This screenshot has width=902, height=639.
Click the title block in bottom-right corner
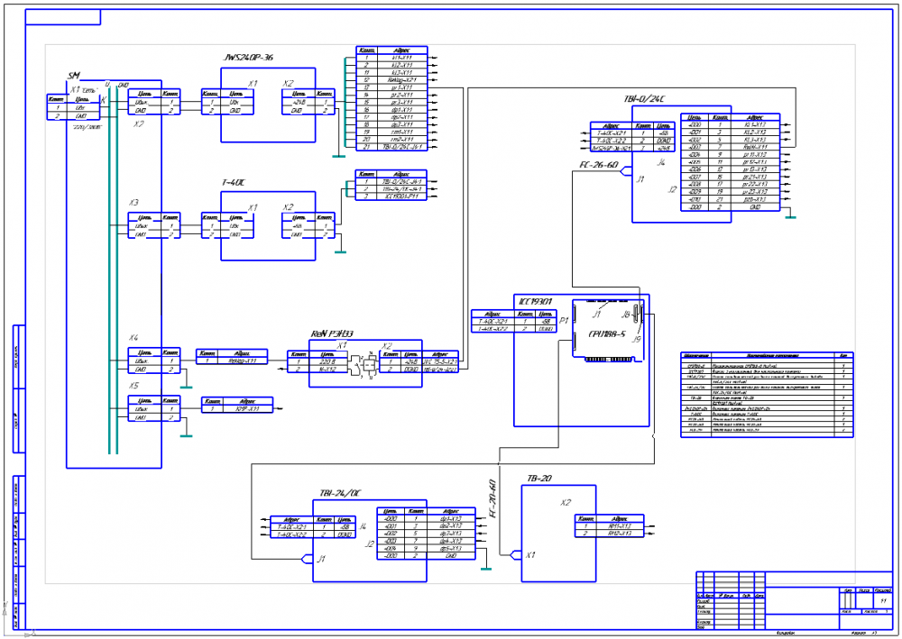point(787,598)
